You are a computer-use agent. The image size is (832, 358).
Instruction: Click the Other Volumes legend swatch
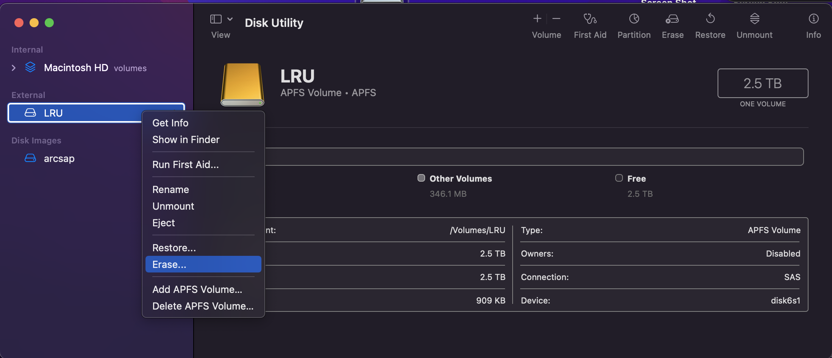pos(421,178)
